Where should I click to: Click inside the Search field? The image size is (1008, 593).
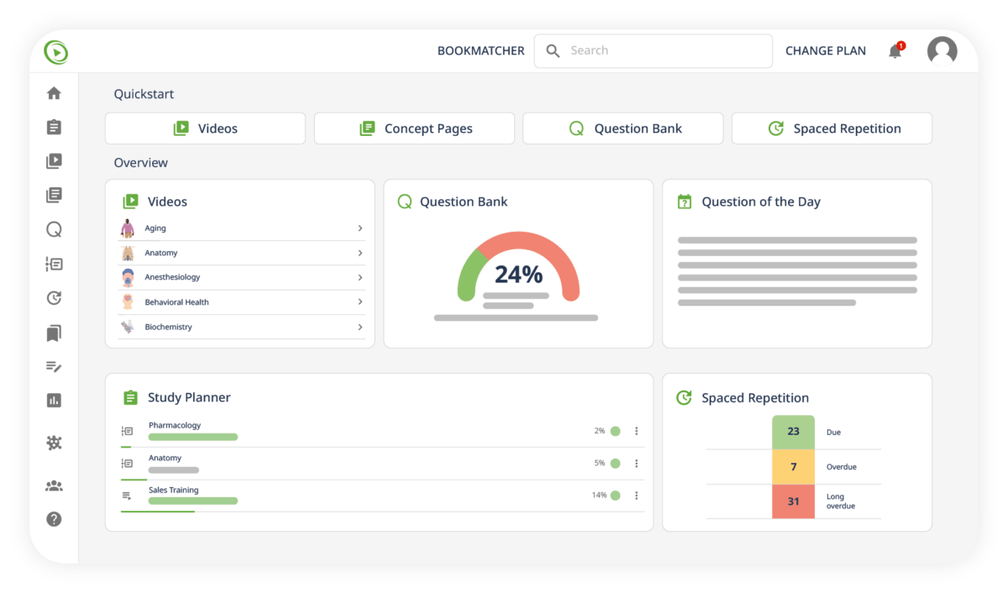[x=654, y=50]
